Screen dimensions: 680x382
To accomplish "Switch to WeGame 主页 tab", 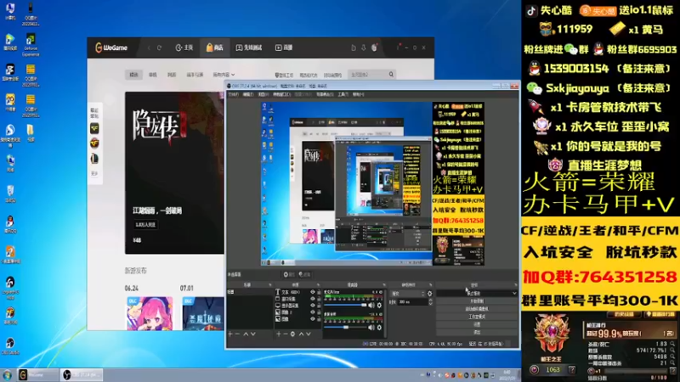I will (x=184, y=48).
